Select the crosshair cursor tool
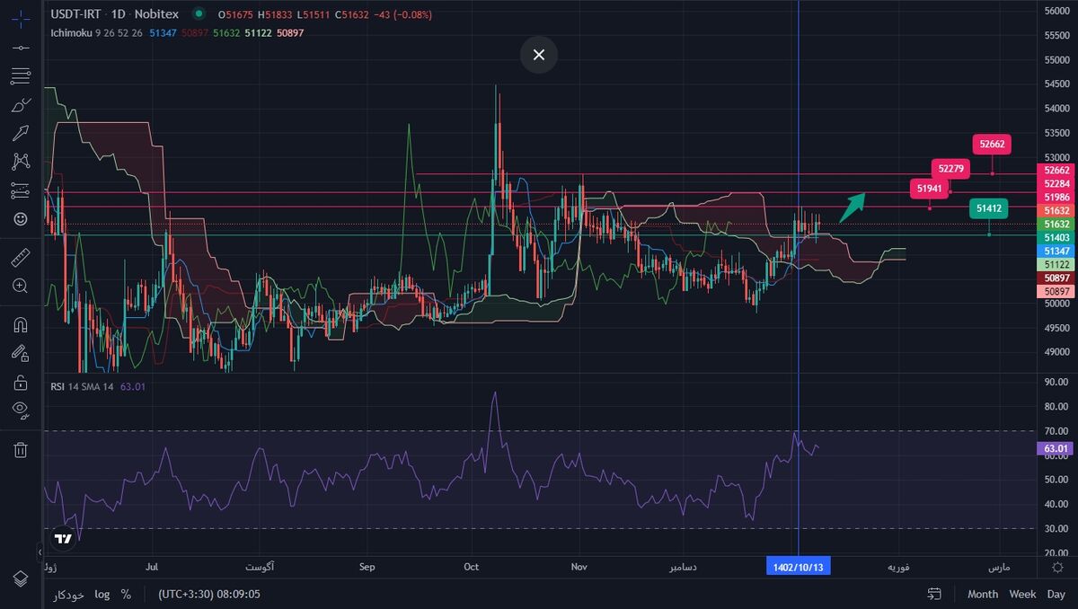This screenshot has height=609, width=1078. click(20, 17)
